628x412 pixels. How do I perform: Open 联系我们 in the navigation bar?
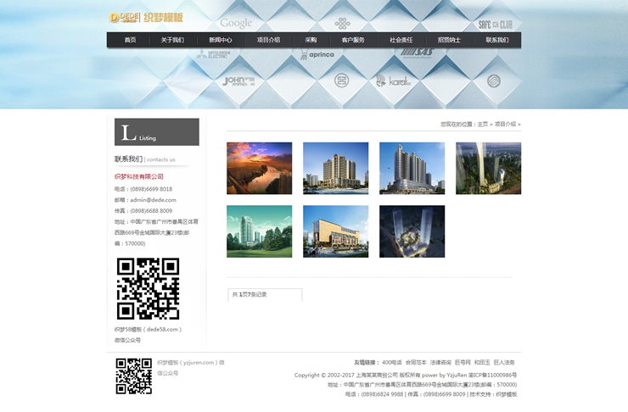tap(497, 40)
